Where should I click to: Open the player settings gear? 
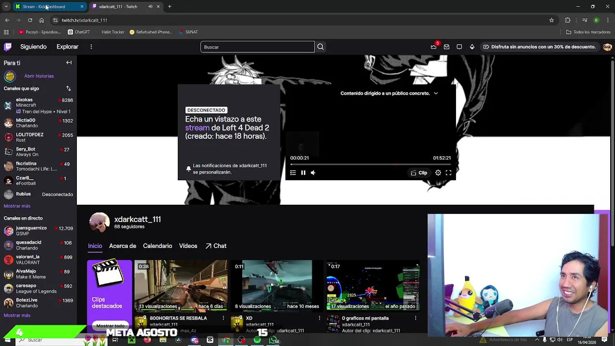(438, 173)
